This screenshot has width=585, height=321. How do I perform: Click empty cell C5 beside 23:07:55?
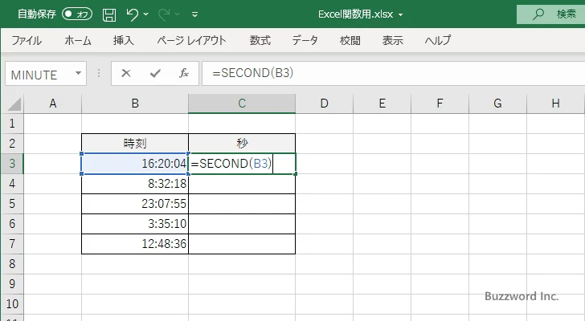click(242, 204)
